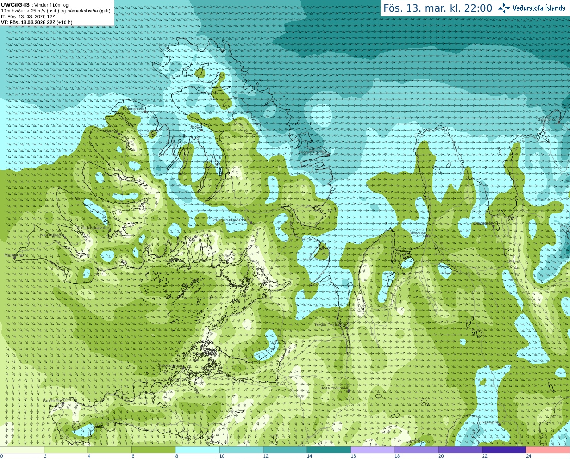
Task: Select the 14–16 m/s dark teal legend swatch
Action: click(x=329, y=450)
